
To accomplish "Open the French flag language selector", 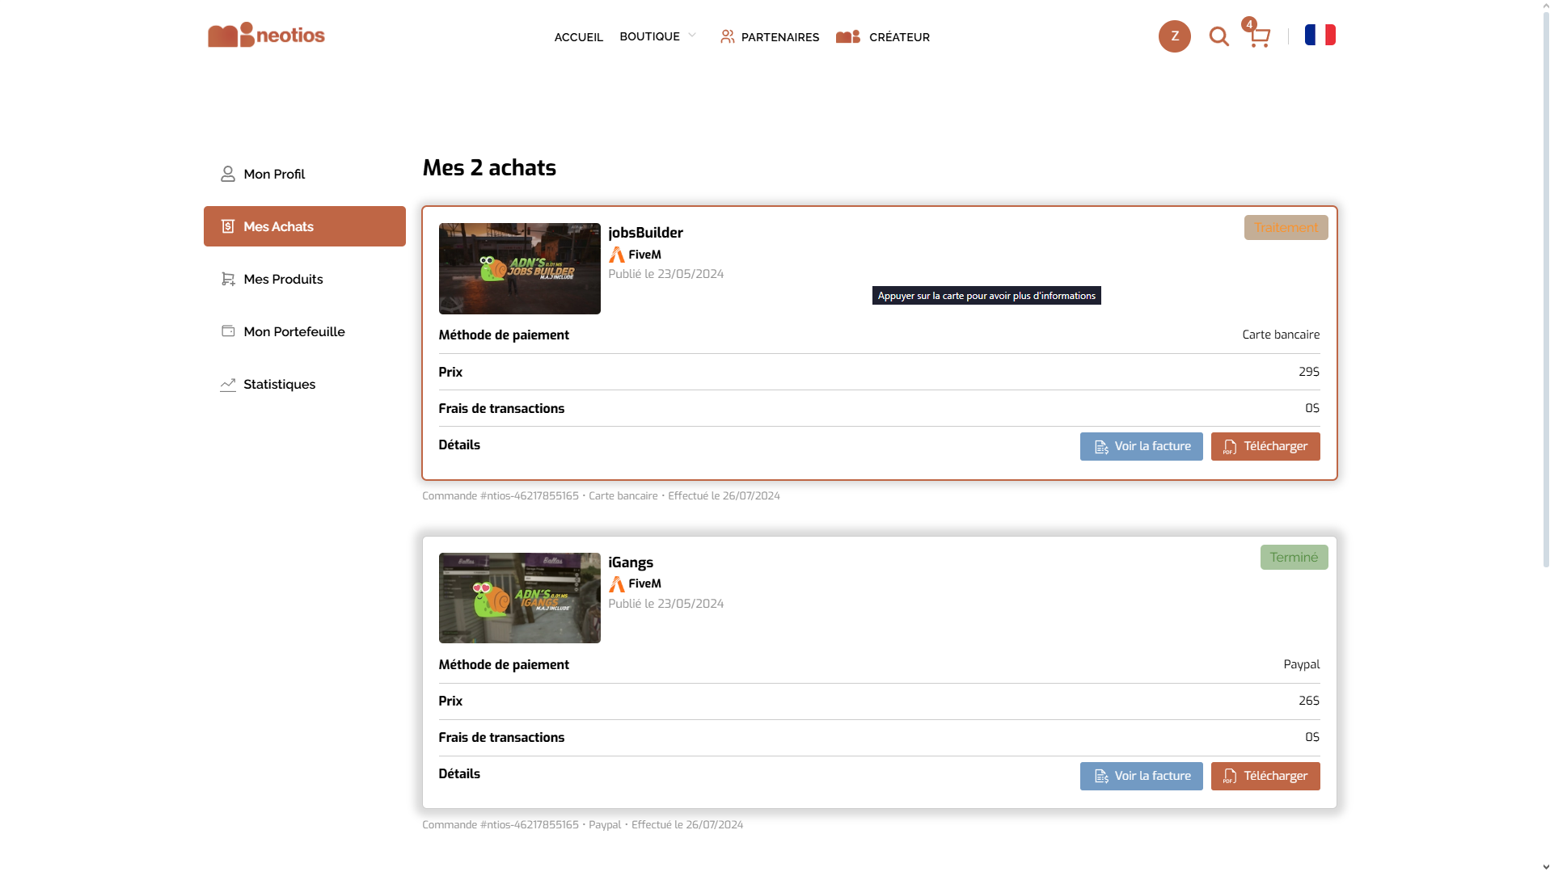I will [x=1320, y=34].
